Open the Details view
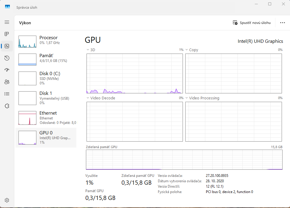This screenshot has width=290, height=208. pos(7,94)
